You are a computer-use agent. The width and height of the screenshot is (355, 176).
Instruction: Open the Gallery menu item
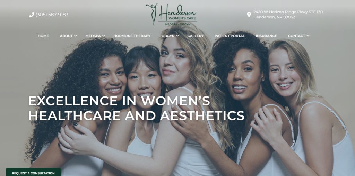(x=196, y=36)
